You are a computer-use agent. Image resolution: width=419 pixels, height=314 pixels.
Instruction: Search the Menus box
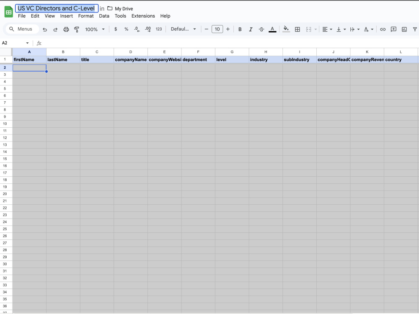point(23,29)
